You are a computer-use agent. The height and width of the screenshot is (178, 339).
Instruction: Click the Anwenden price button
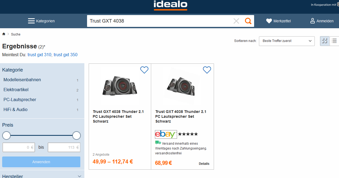41,162
